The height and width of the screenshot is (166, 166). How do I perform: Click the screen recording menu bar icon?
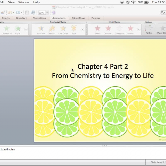pyautogui.click(x=122, y=2)
